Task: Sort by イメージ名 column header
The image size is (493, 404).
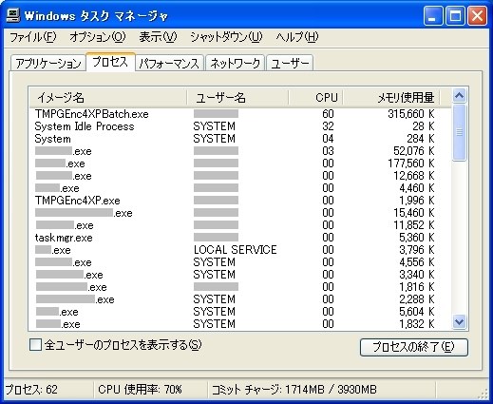Action: 108,97
